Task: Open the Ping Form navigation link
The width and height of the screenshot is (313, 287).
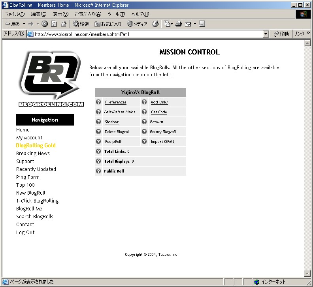Action: click(28, 177)
